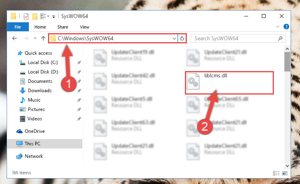The image size is (300, 184).
Task: Switch to the details view layout icon
Action: point(276,173)
